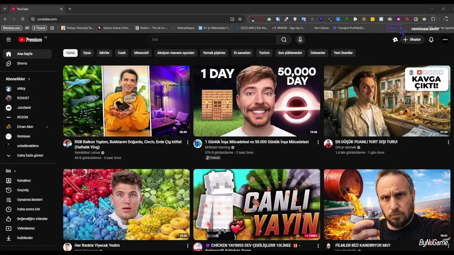Screen dimensions: 454x255
Task: Open the Canlı Yayın stream thumbnail
Action: (x=256, y=204)
